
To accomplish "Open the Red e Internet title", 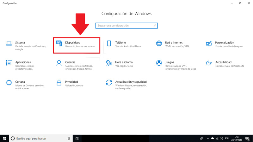I will coord(174,43).
